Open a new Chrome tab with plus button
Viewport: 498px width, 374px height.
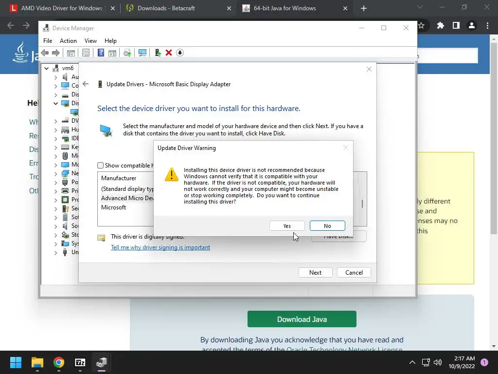(364, 8)
